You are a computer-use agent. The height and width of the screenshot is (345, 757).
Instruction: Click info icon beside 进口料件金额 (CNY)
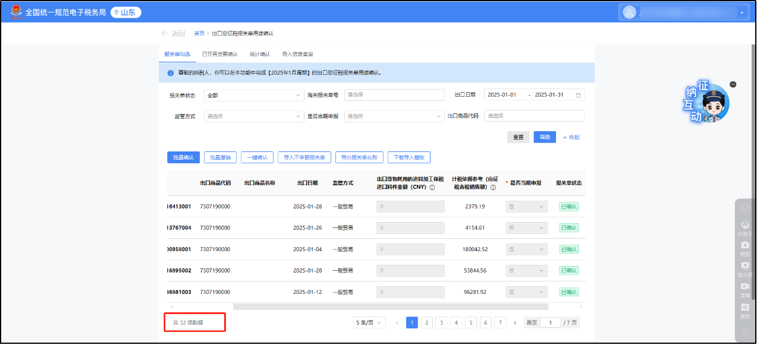coord(432,188)
